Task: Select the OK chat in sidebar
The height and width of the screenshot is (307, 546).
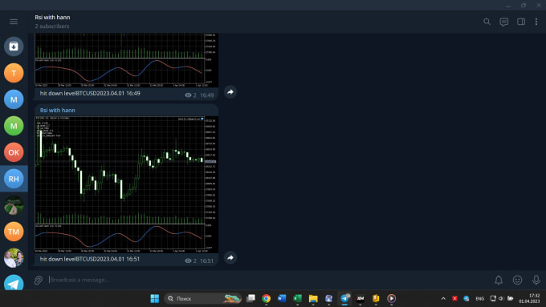Action: coord(14,152)
